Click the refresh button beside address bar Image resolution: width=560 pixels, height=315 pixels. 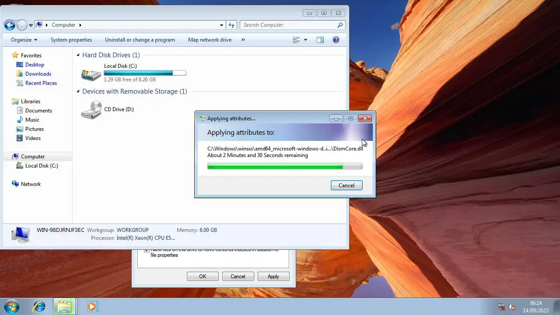pos(231,25)
